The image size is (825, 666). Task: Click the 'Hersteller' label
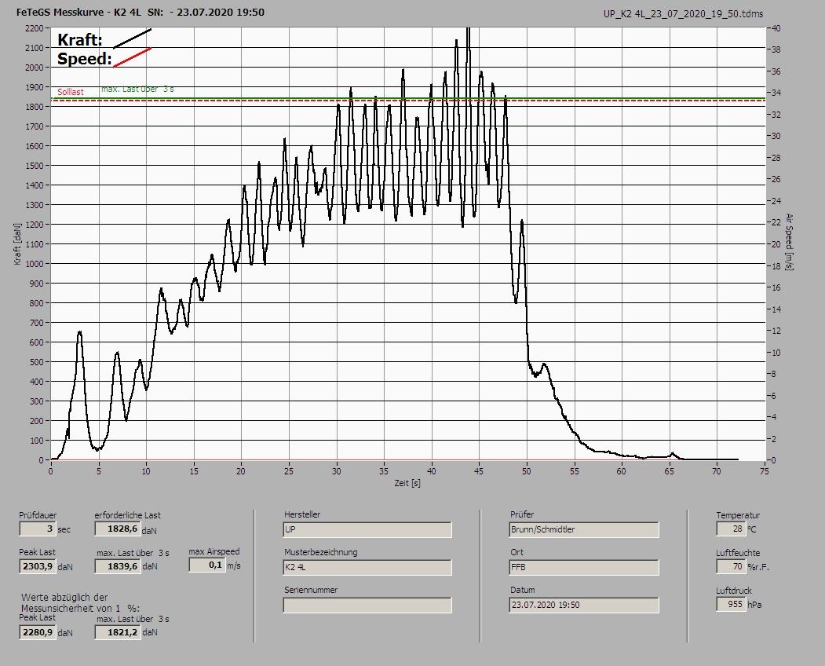click(302, 514)
